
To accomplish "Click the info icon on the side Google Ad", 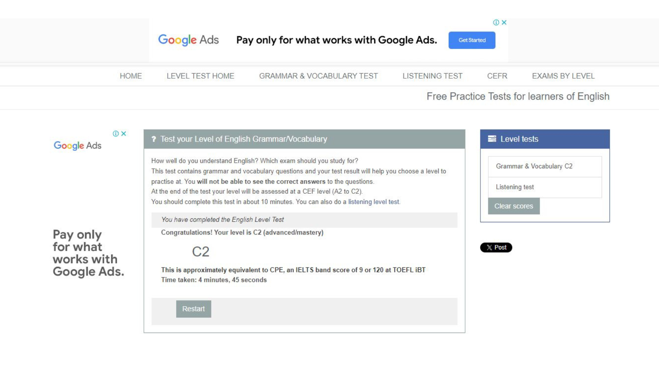I will click(x=116, y=134).
